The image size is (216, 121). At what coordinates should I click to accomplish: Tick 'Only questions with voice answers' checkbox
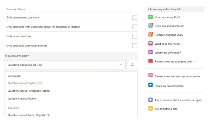click(x=134, y=45)
